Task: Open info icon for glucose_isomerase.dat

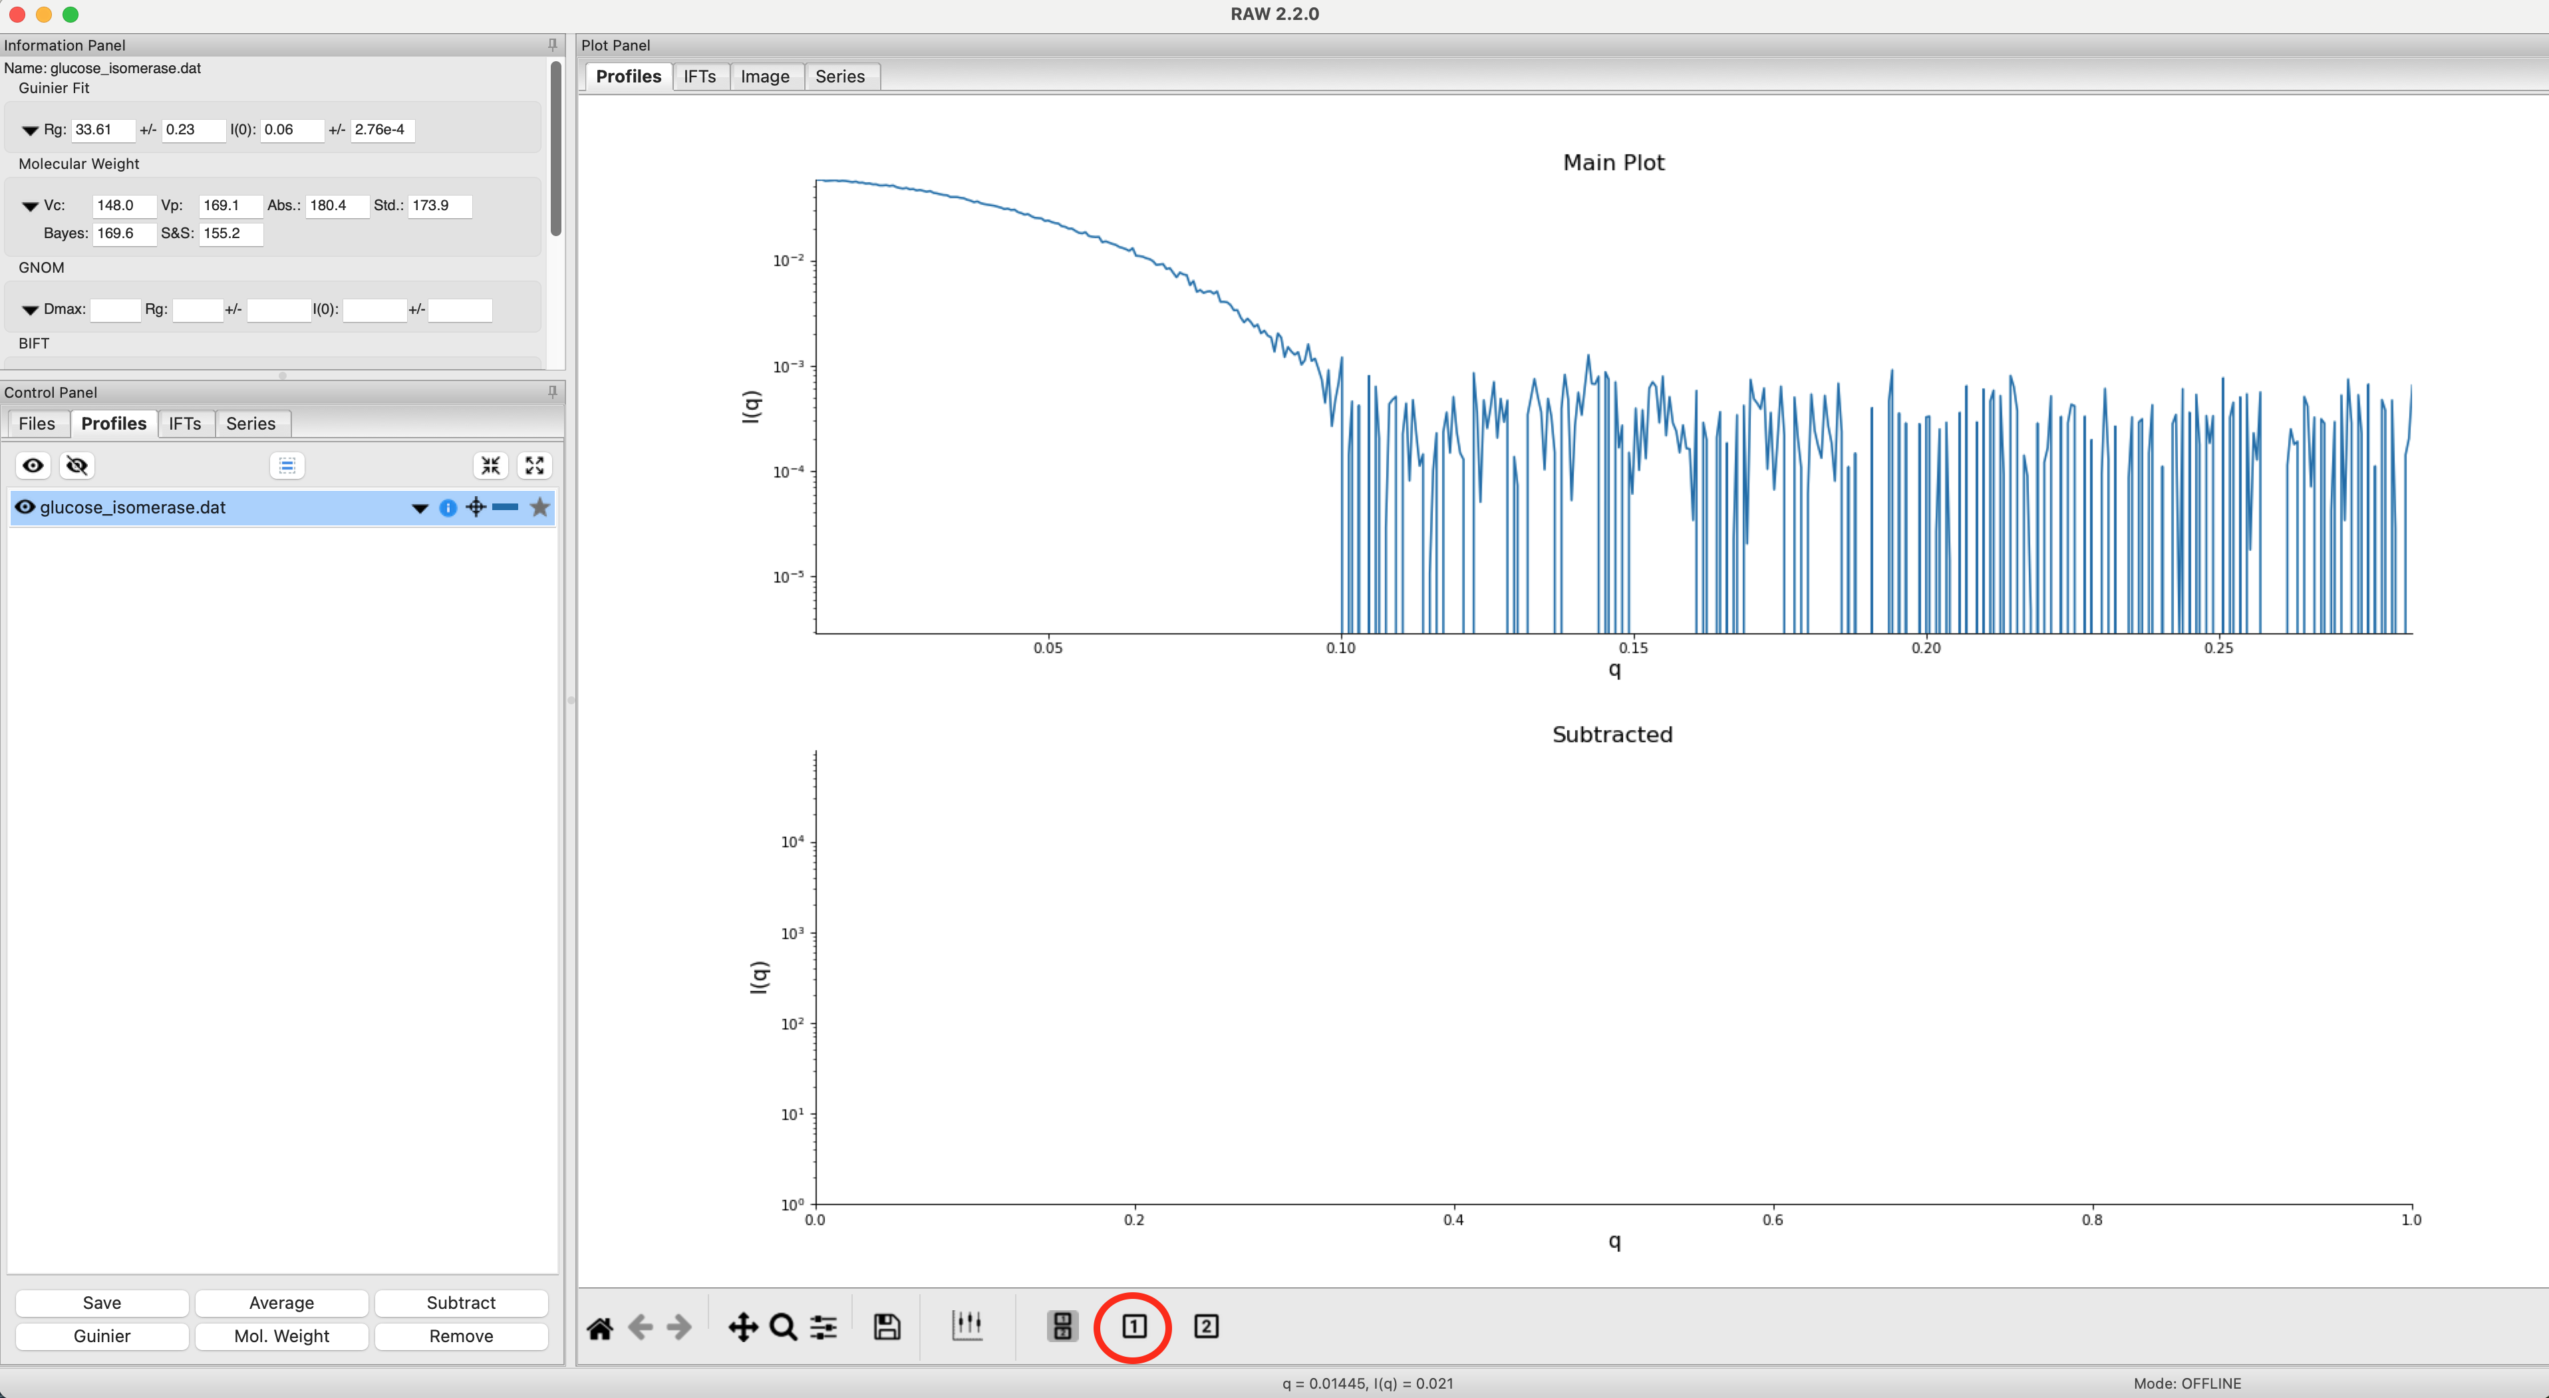Action: click(448, 507)
